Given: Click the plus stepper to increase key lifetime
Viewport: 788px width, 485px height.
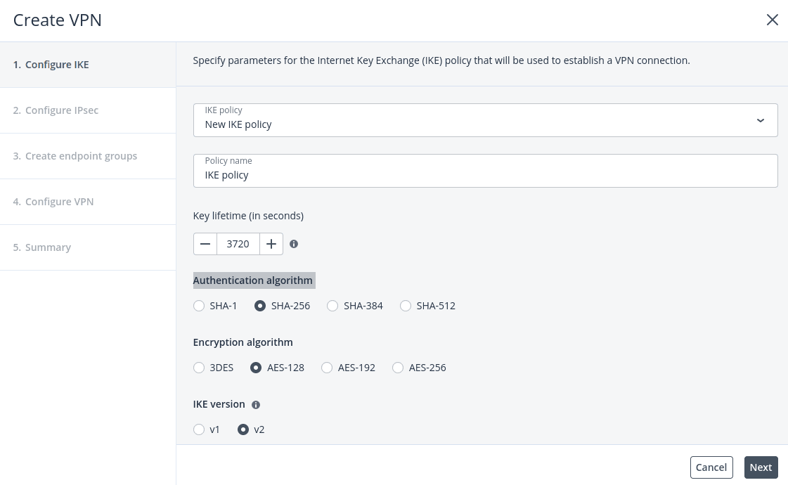Looking at the screenshot, I should click(271, 244).
